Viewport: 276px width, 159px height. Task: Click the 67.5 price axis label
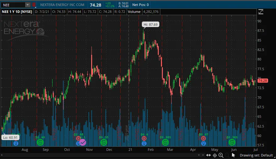261,107
